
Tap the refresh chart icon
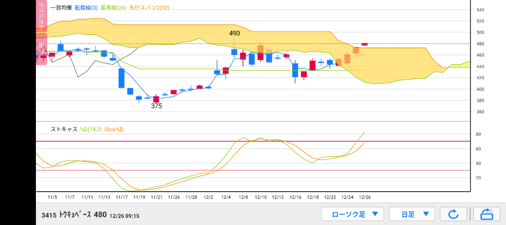[453, 214]
